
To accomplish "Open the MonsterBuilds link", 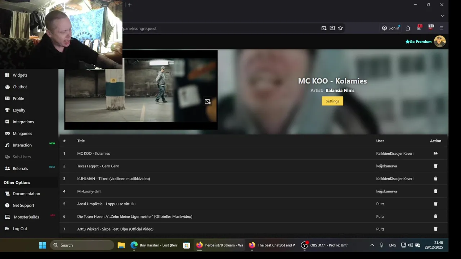I will (x=26, y=217).
